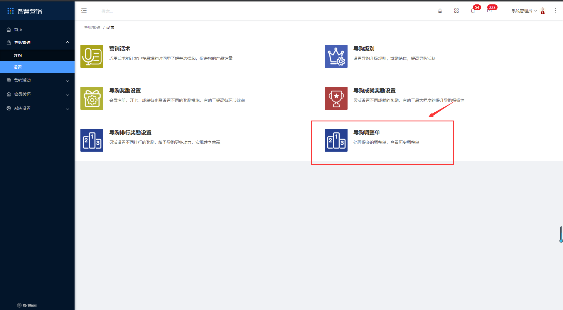Image resolution: width=563 pixels, height=310 pixels.
Task: Click the 导购管理 bag icon in sidebar
Action: click(9, 43)
